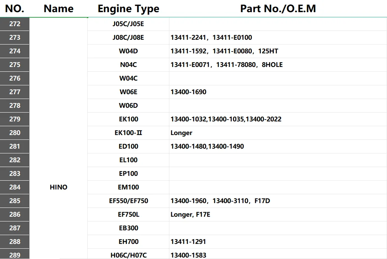Select the W04D engine cell
Image resolution: width=387 pixels, height=259 pixels.
click(129, 51)
